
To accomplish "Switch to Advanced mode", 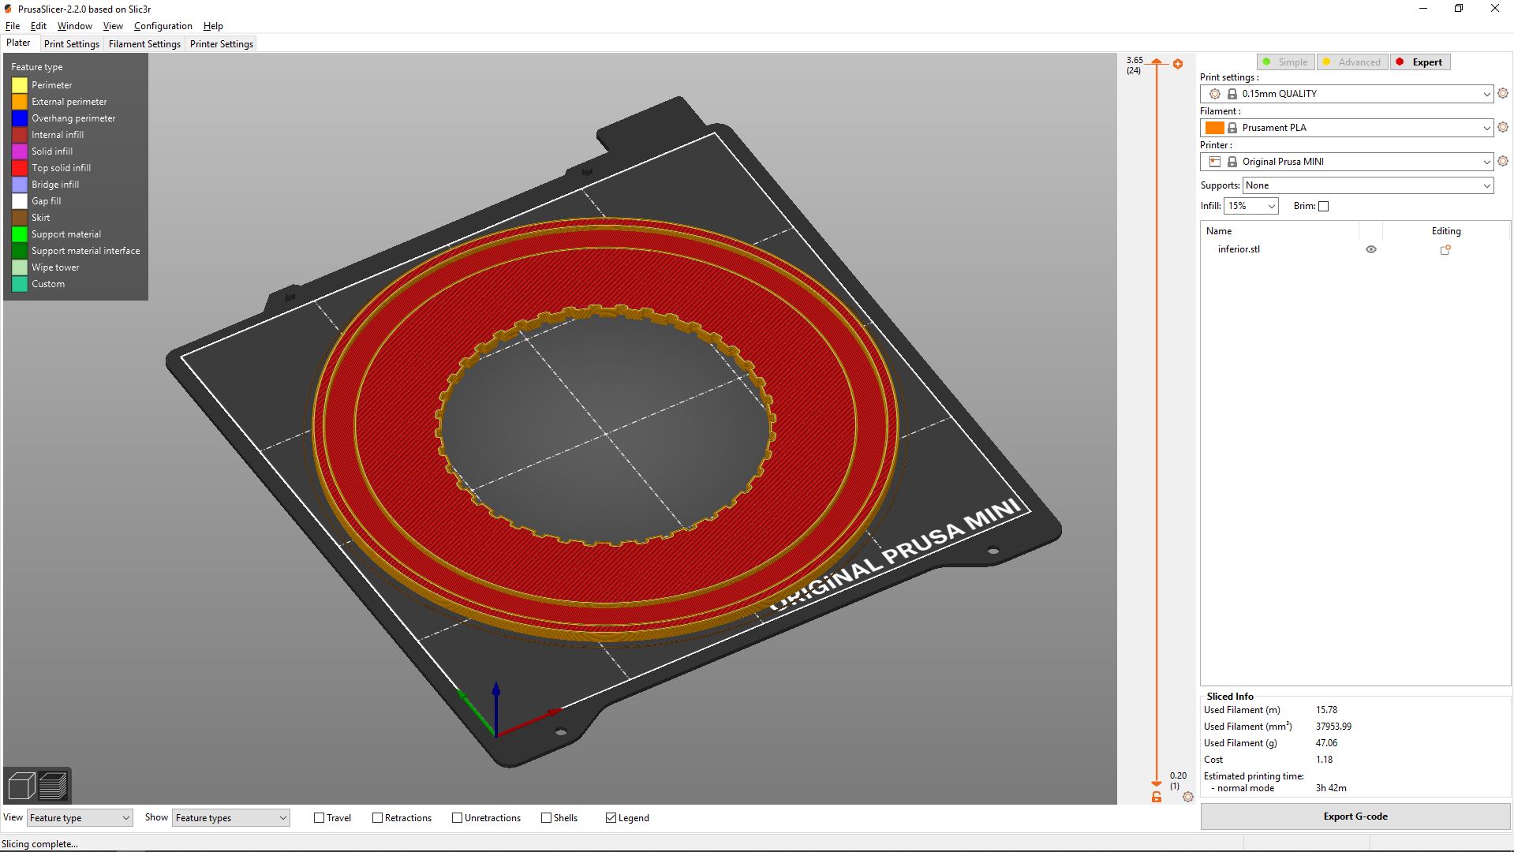I will (1352, 62).
